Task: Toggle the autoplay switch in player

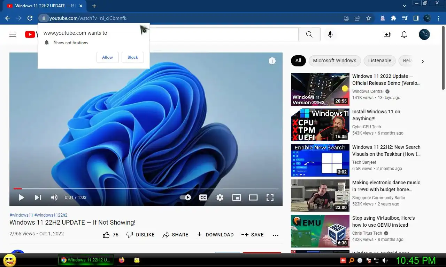Action: click(185, 197)
